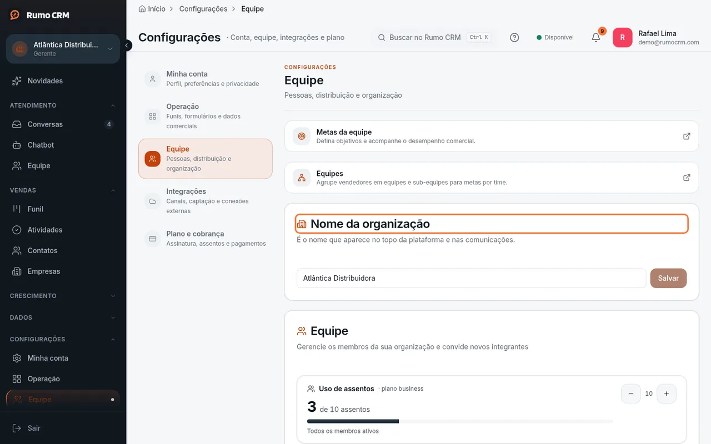Open the help question mark icon

point(514,38)
